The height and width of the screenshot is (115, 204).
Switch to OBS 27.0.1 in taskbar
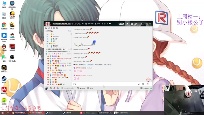click(105, 113)
